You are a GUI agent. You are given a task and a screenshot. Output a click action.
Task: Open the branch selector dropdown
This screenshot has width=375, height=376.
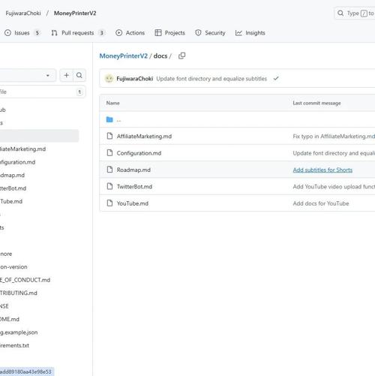pos(28,75)
